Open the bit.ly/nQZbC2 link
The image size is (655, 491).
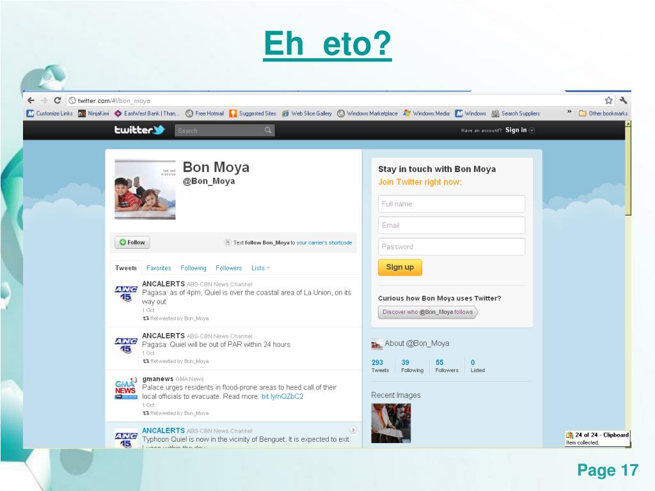(282, 396)
